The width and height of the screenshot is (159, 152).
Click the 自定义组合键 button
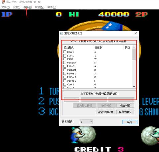coord(105,112)
